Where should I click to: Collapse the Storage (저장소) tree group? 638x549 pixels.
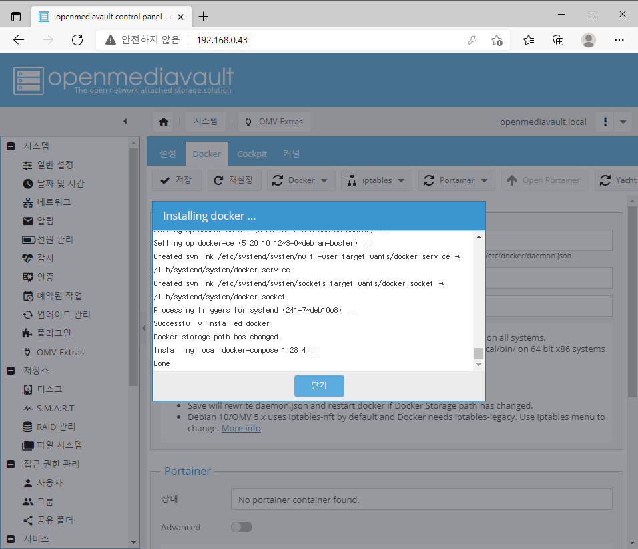pyautogui.click(x=11, y=371)
